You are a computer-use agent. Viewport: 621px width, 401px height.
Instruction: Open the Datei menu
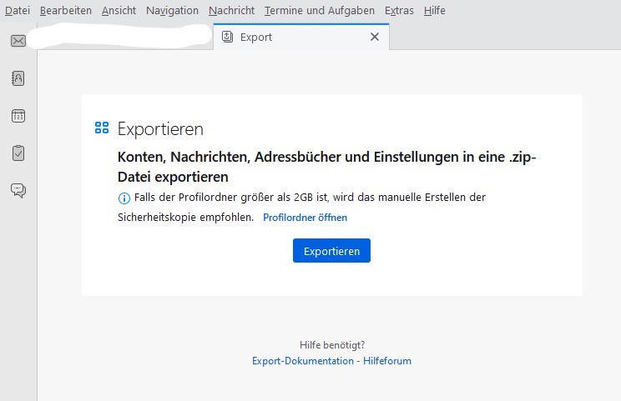pos(18,11)
